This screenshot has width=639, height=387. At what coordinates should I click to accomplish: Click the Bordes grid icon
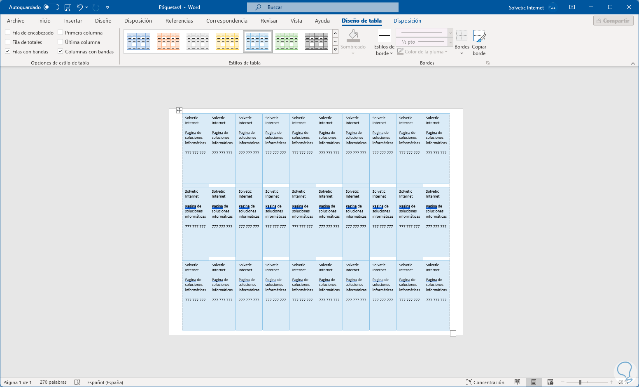click(462, 36)
